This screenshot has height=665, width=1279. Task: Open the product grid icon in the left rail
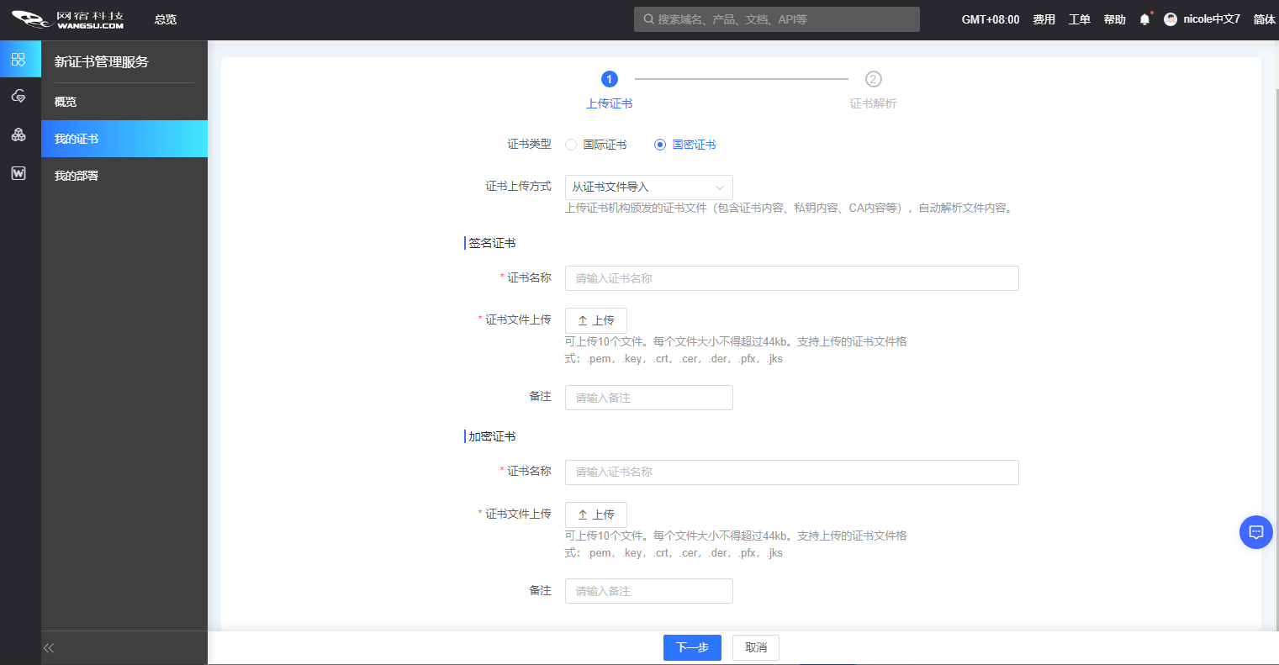[x=18, y=60]
